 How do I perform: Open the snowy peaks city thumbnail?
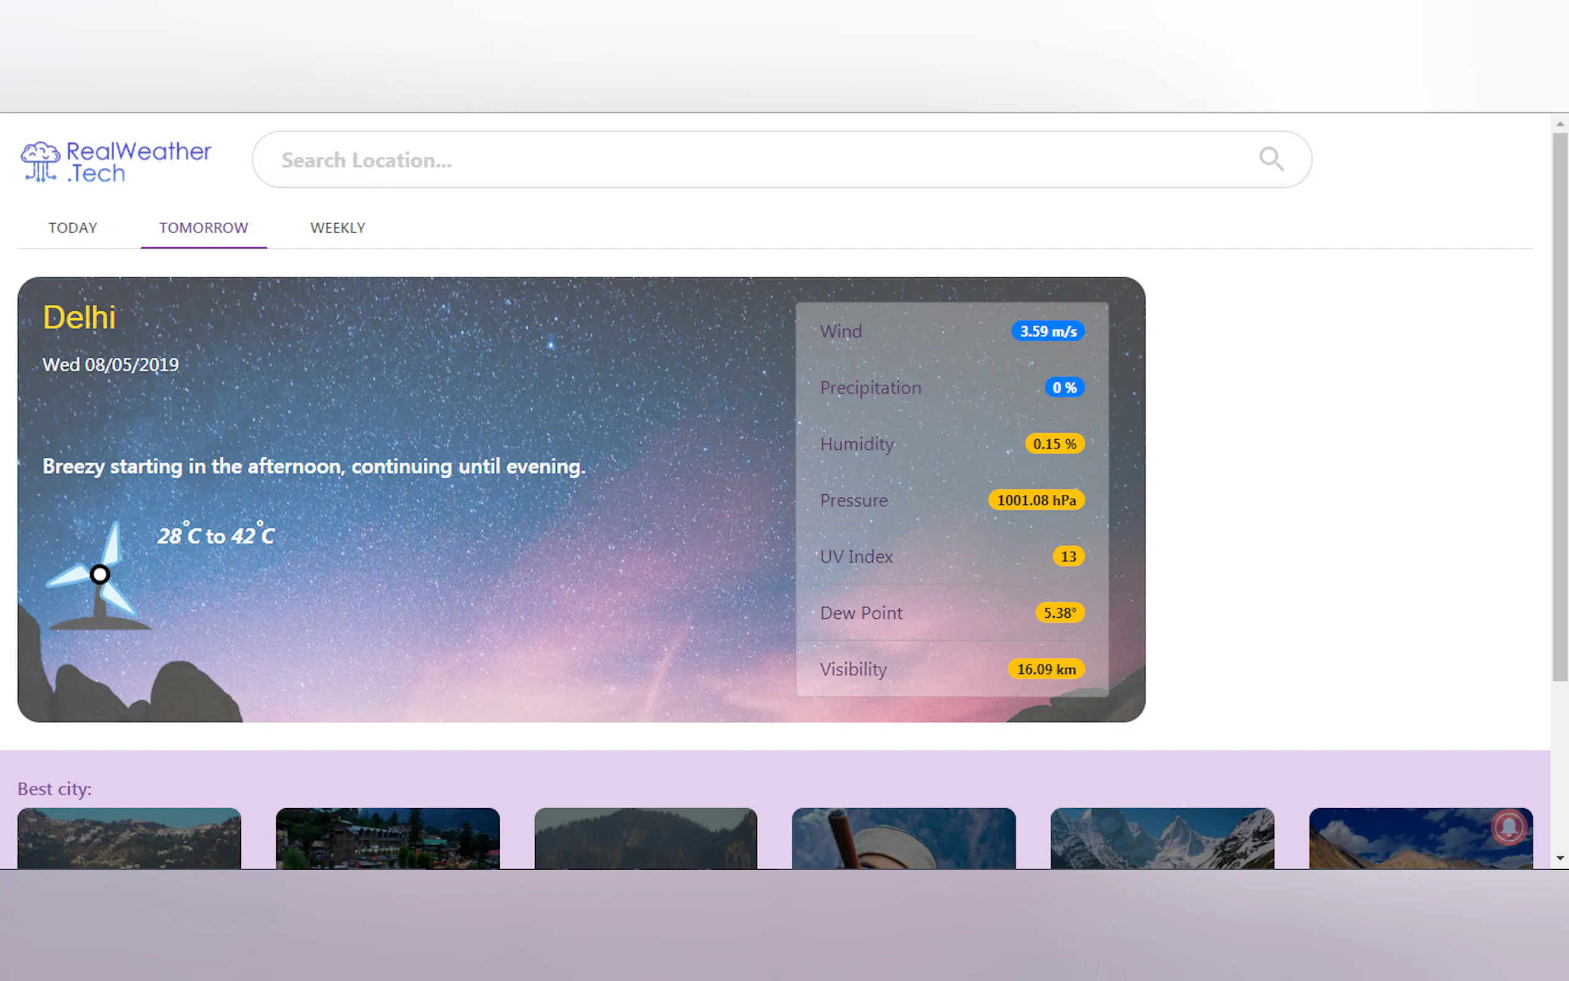(x=1162, y=838)
